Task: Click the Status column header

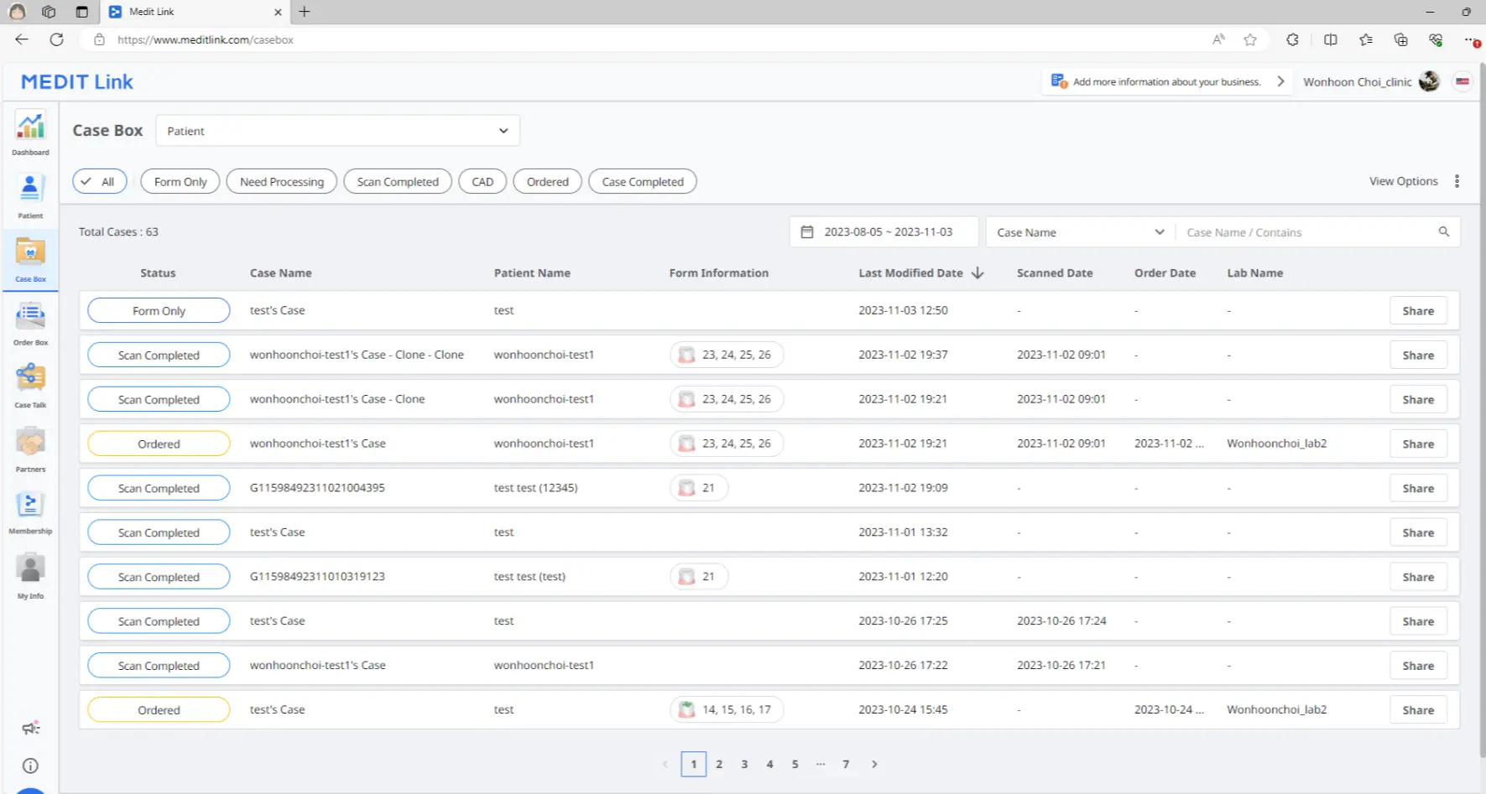Action: (158, 272)
